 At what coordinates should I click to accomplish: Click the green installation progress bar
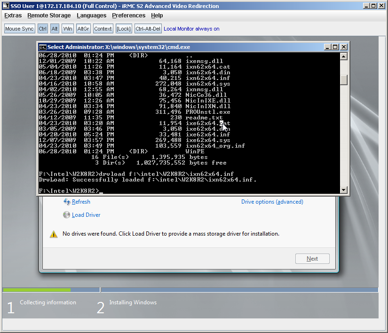click(x=37, y=290)
